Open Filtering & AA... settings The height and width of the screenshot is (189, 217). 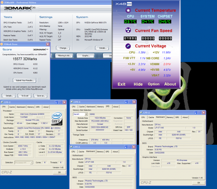pyautogui.click(x=64, y=56)
